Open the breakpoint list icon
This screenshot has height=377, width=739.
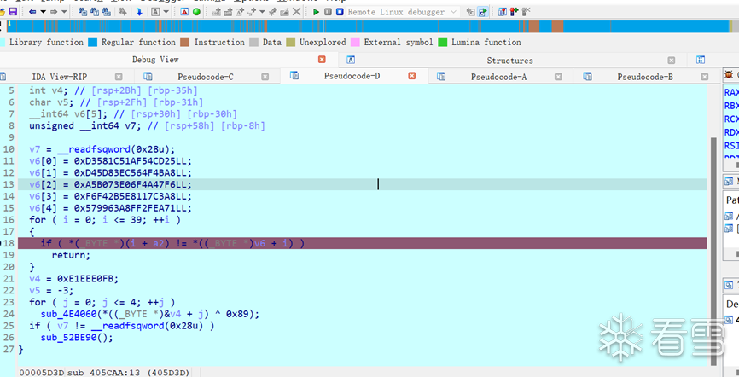(503, 12)
